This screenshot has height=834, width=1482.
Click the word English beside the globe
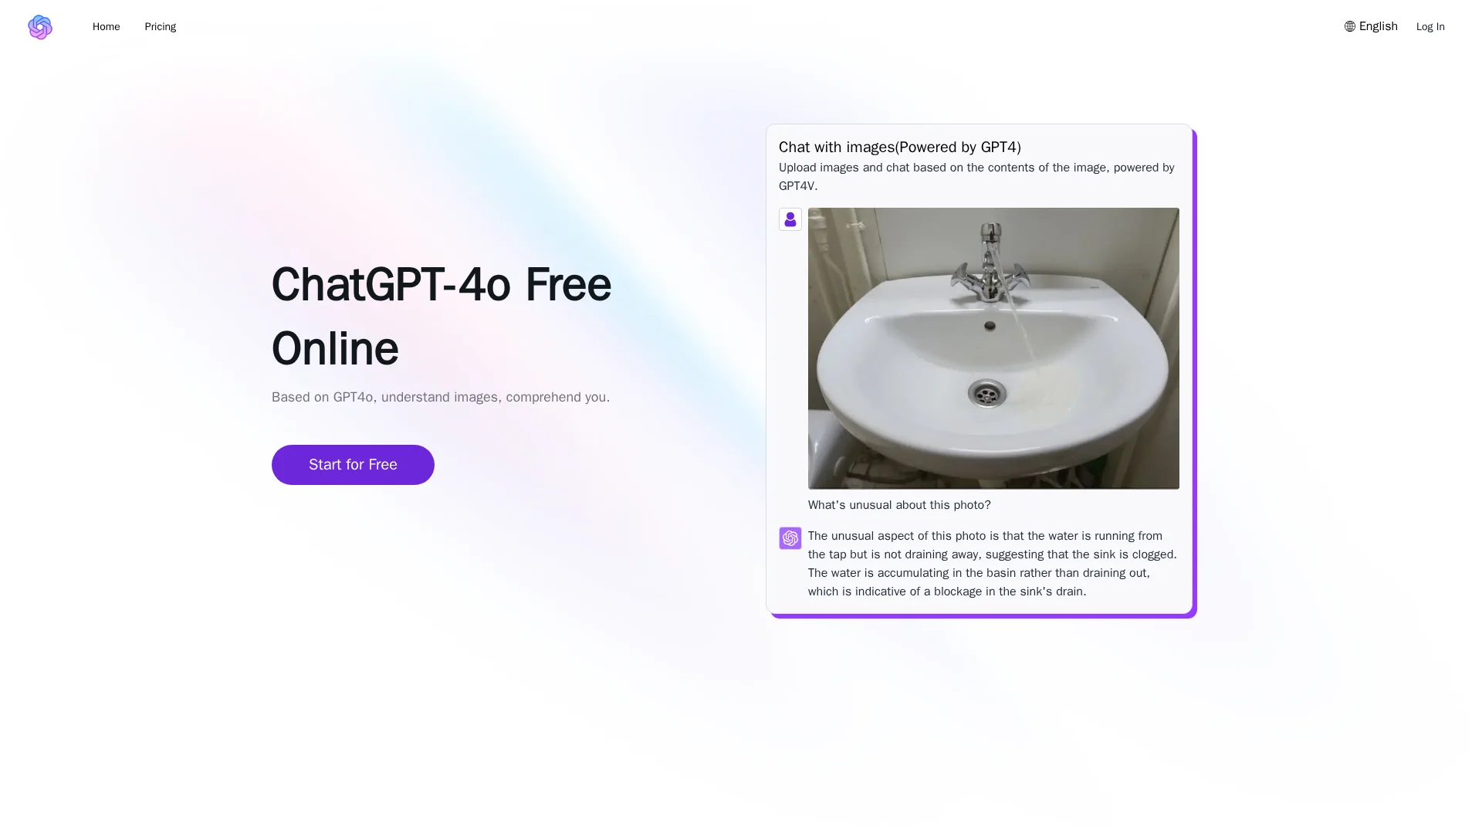[1379, 26]
